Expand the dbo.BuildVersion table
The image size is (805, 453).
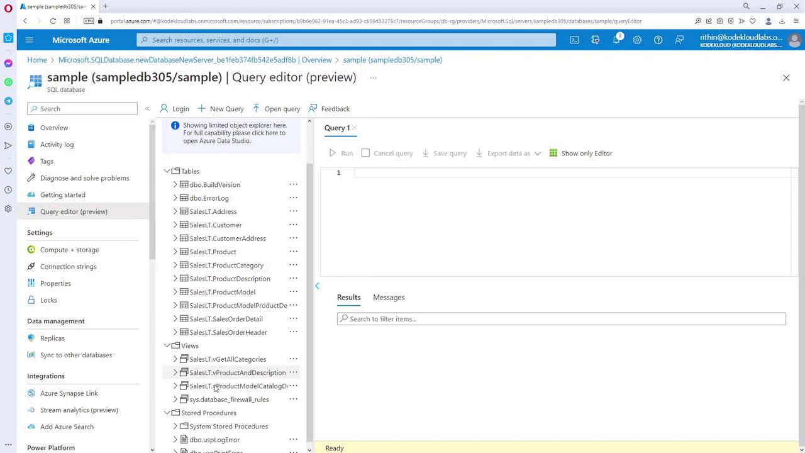coord(175,184)
